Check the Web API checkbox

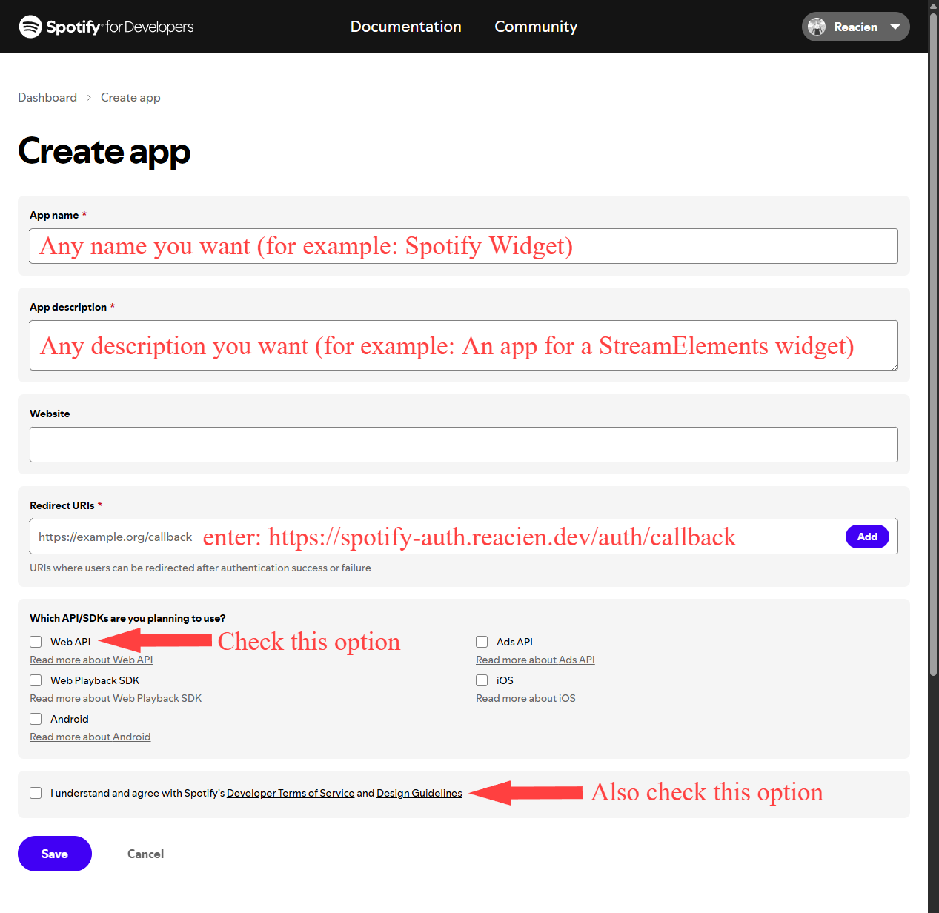pos(36,642)
